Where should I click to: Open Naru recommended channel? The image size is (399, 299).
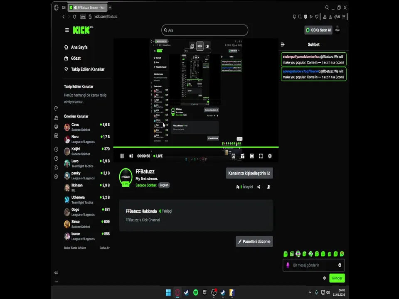pos(87,140)
